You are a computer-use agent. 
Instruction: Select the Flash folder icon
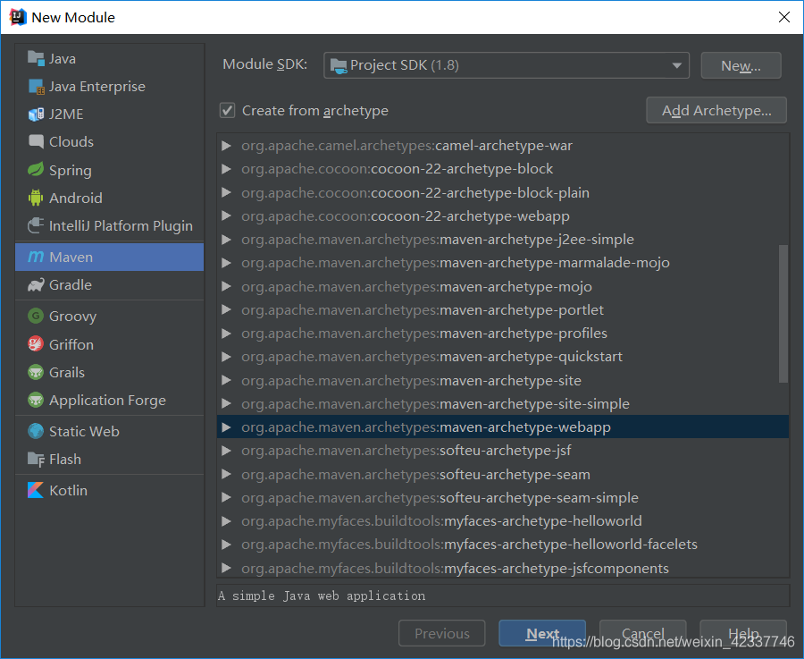click(36, 460)
